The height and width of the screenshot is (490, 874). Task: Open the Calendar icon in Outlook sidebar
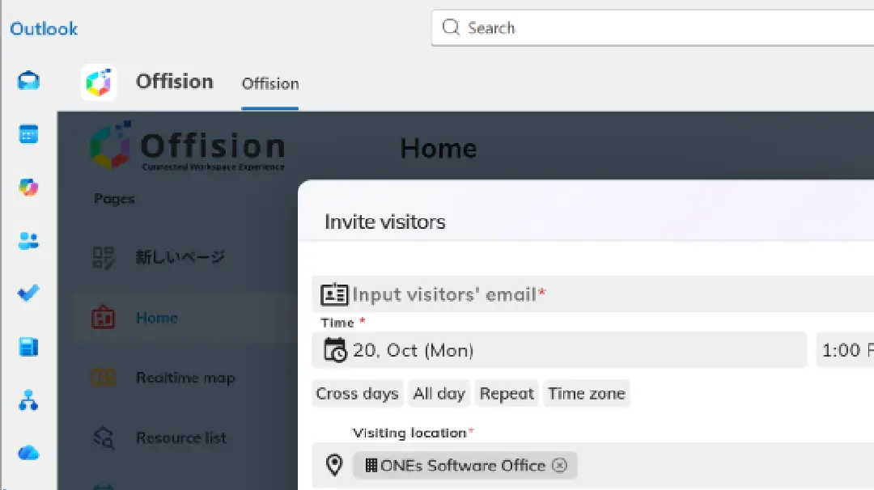(28, 133)
